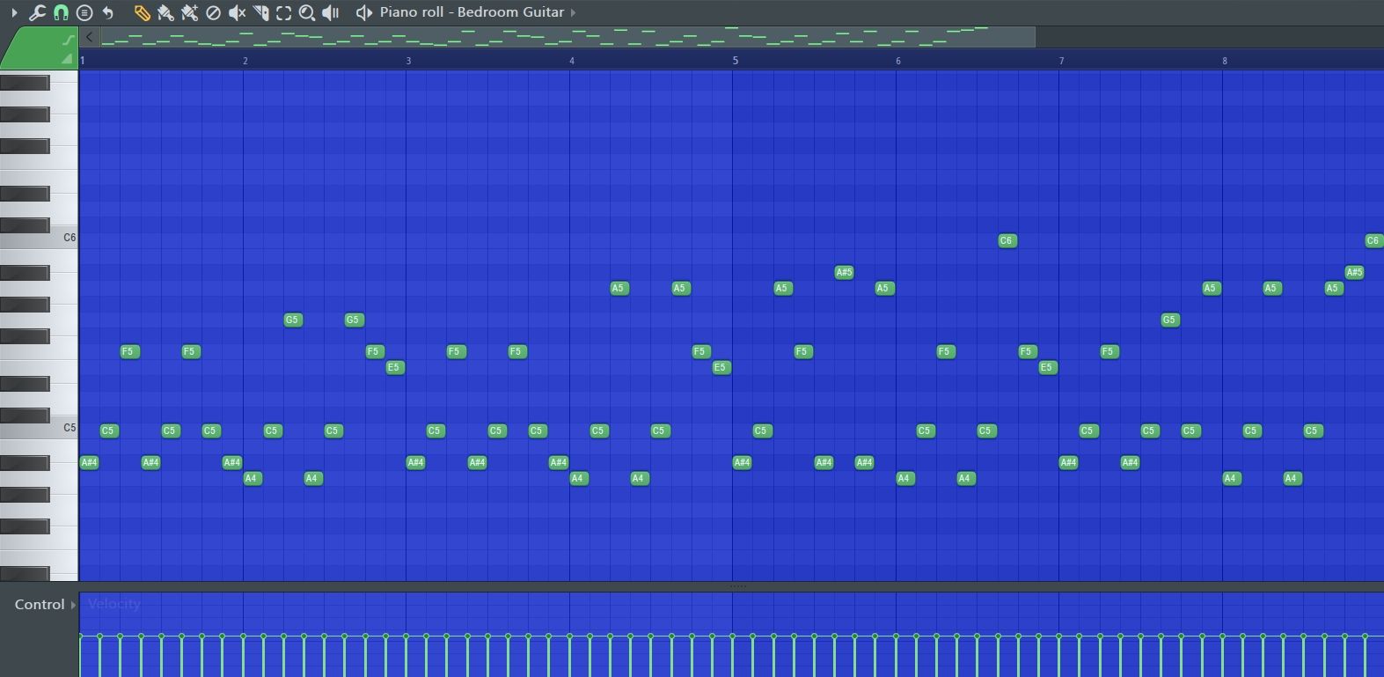Click the Piano roll - Bedroom Guitar title

pyautogui.click(x=472, y=12)
